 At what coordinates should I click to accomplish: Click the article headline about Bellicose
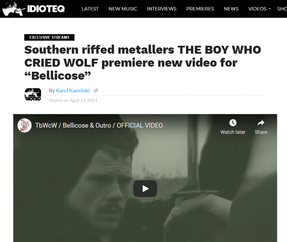(x=143, y=63)
